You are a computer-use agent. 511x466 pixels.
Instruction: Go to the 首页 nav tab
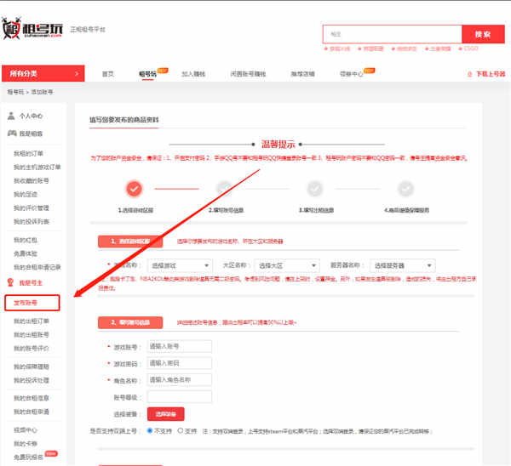click(107, 74)
